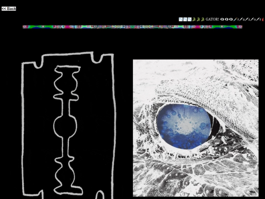
Task: Open the razor blade drawing image
Action: 68,125
